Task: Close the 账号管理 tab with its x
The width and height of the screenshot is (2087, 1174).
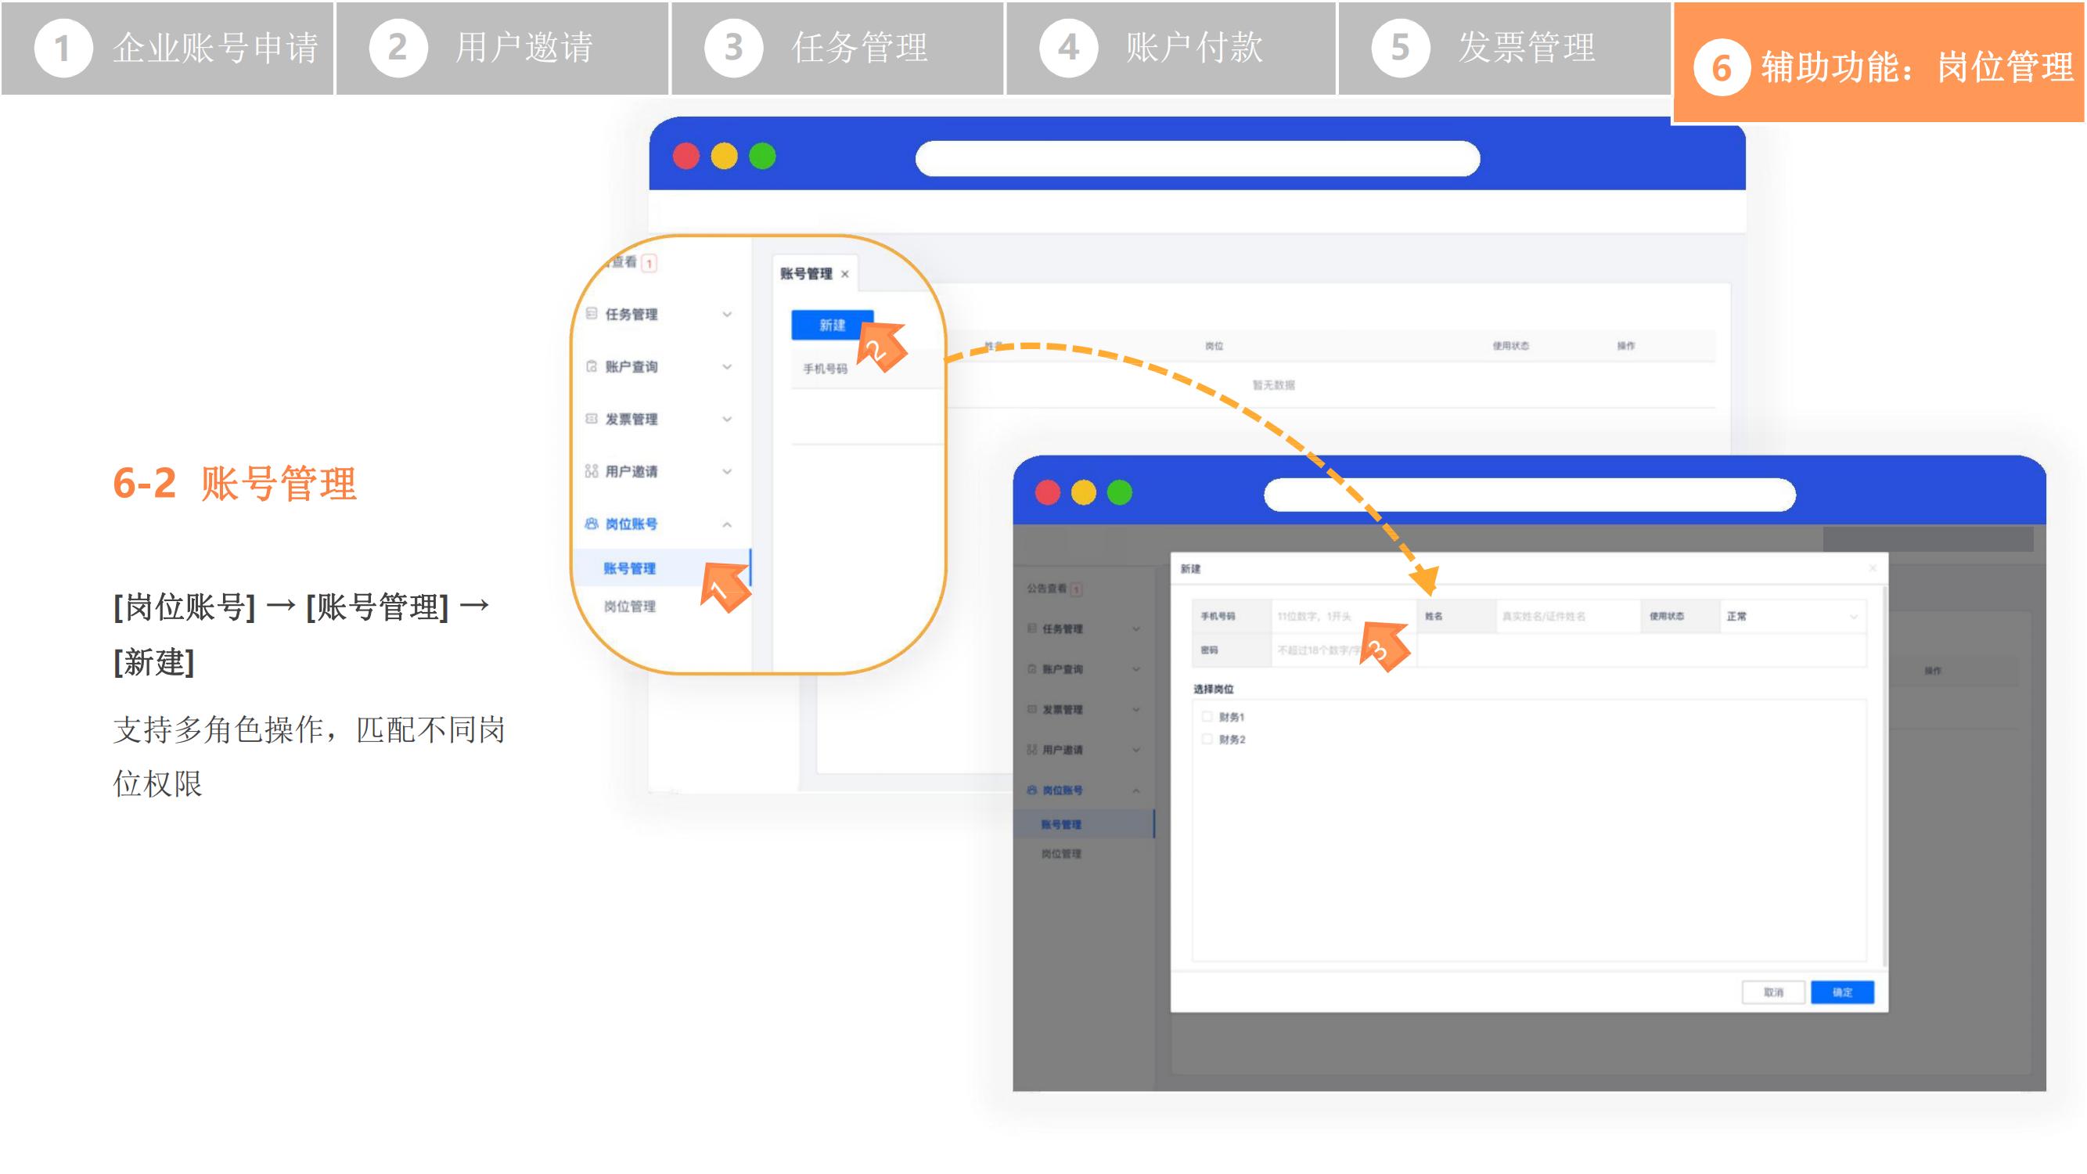Action: click(845, 274)
